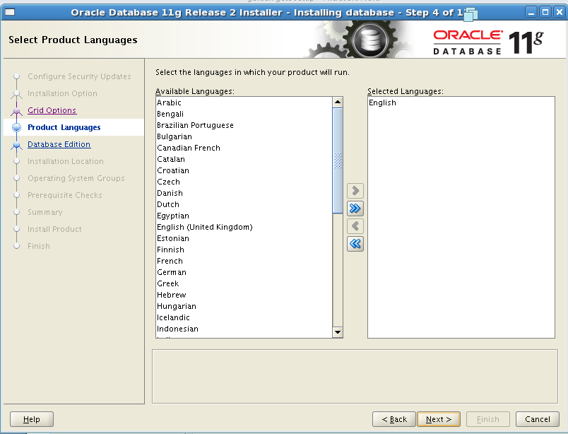Click the add selected language arrow button

tap(355, 191)
